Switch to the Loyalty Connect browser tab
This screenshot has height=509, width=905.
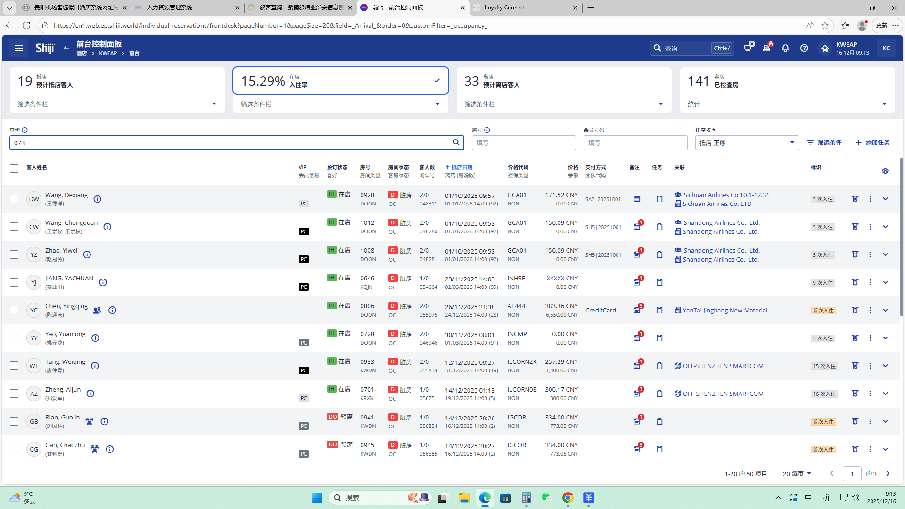click(x=504, y=8)
